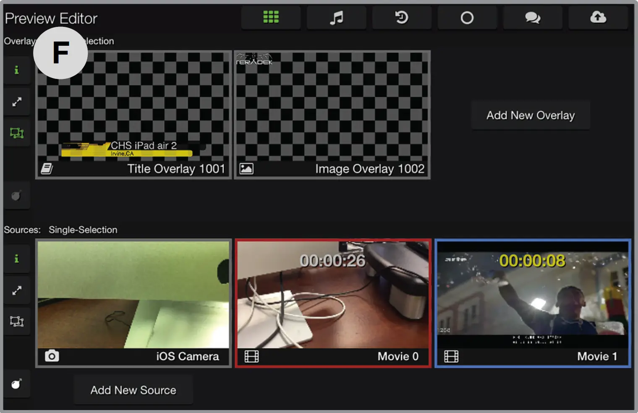Click the bomb icon in Sources section

point(17,384)
